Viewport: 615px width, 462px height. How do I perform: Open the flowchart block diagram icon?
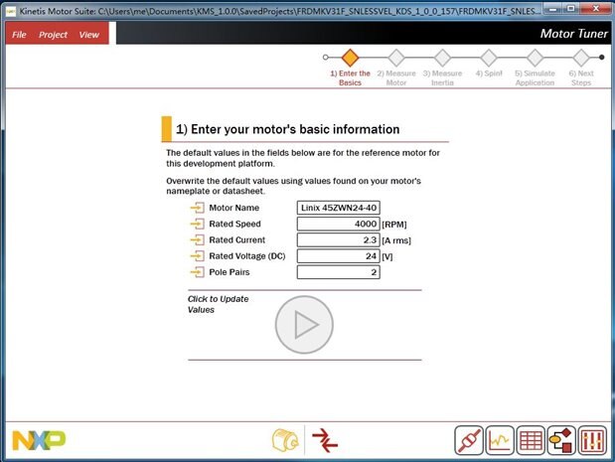561,440
